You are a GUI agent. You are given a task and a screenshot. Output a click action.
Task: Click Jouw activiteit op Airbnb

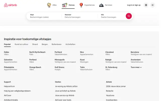tap(65, 91)
